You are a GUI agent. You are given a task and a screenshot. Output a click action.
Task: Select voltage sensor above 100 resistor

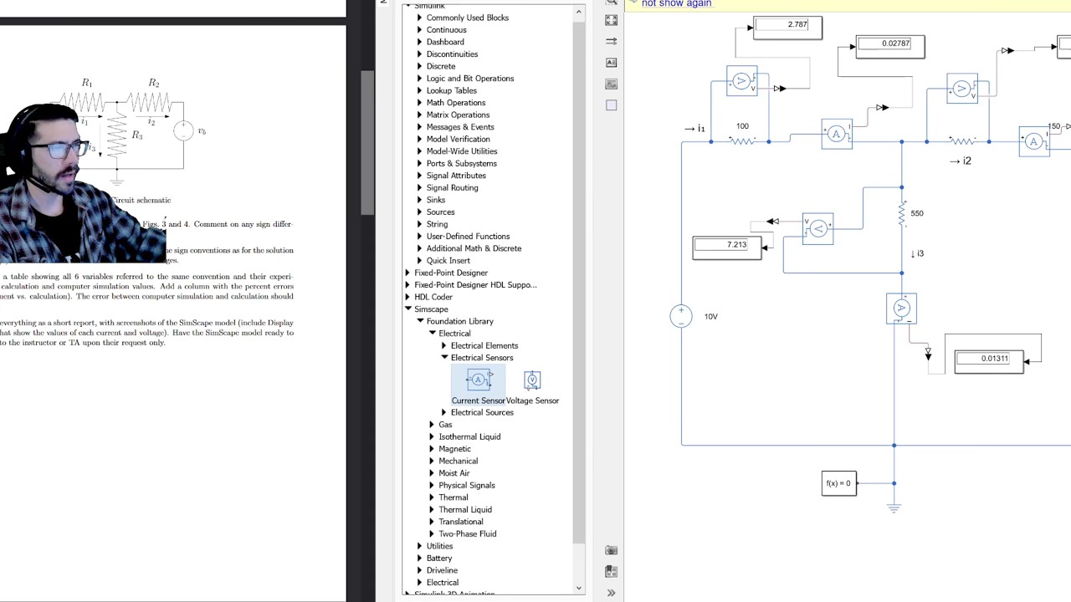(x=742, y=81)
